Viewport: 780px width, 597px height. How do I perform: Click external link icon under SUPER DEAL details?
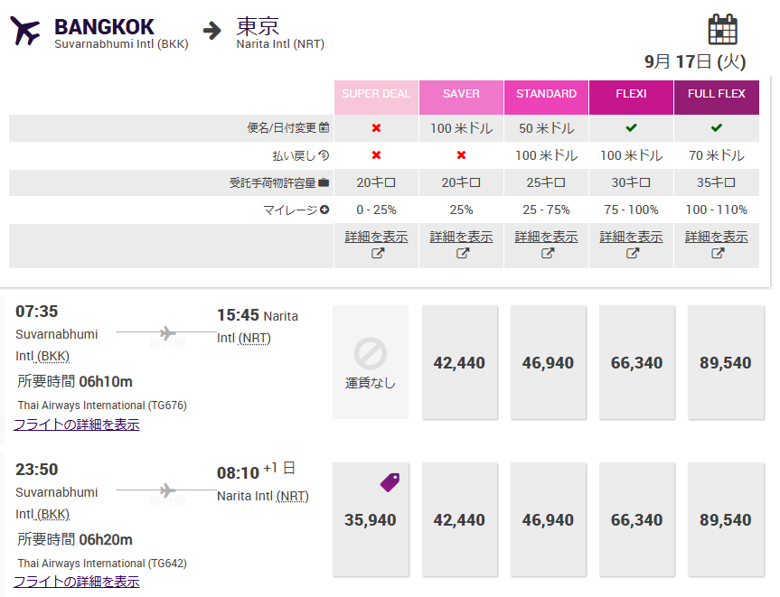click(x=377, y=254)
